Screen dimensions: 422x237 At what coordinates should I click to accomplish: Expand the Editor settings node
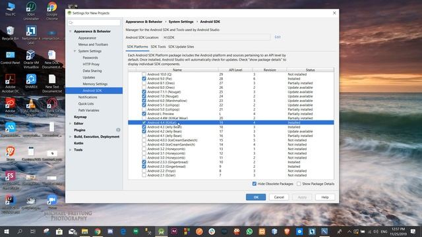(x=71, y=124)
